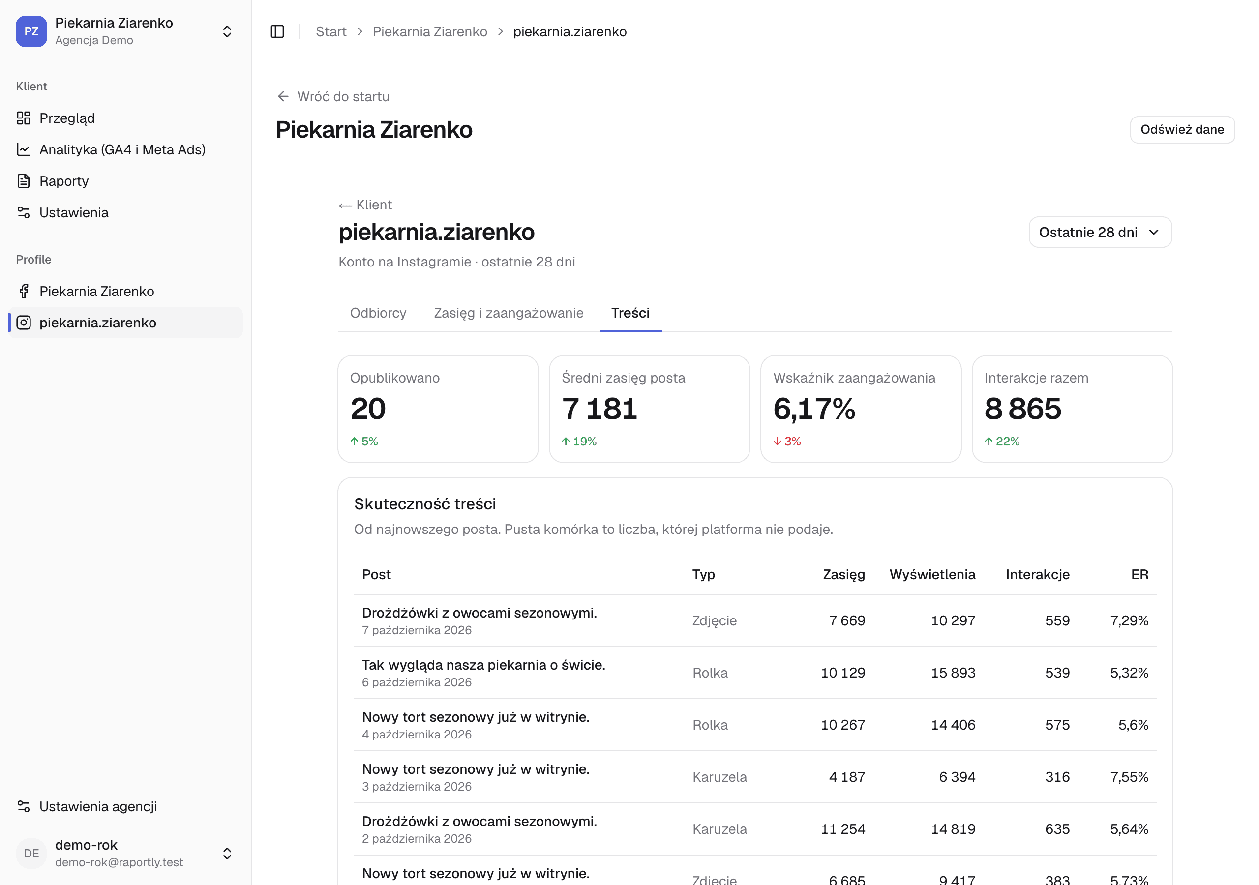The width and height of the screenshot is (1259, 885).
Task: Switch to the Odbiorcy tab
Action: [378, 313]
